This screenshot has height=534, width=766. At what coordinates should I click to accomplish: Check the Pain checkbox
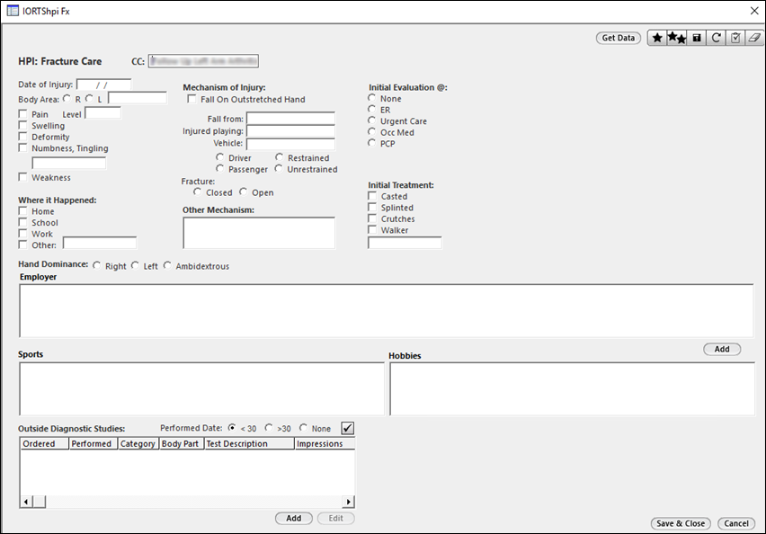pyautogui.click(x=23, y=114)
